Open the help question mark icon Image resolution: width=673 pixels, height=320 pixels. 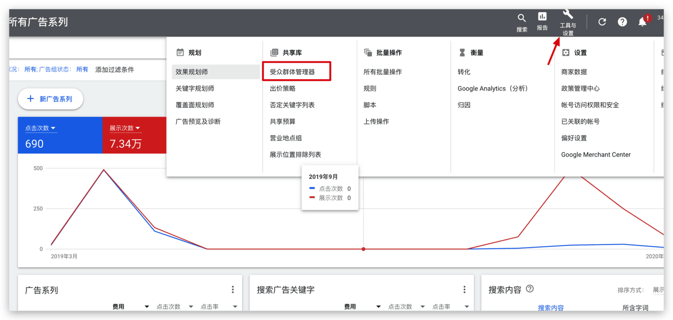(x=622, y=22)
